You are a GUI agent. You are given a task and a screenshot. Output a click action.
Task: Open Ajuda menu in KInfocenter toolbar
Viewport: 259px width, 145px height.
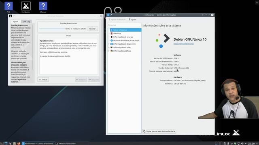[132, 19]
